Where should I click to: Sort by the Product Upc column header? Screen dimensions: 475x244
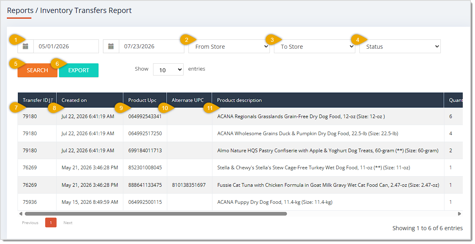coord(145,100)
